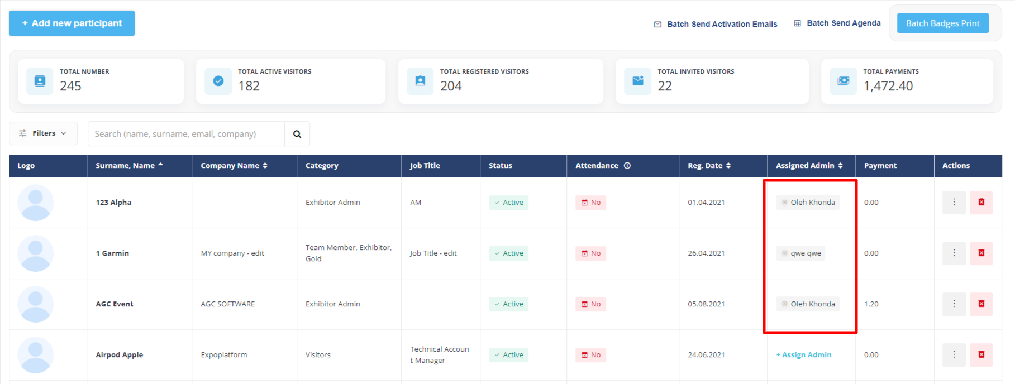1015x384 pixels.
Task: Toggle attendance 'No' for 123 Alpha
Action: (x=590, y=203)
